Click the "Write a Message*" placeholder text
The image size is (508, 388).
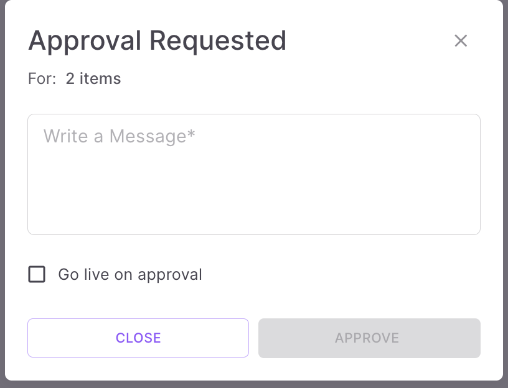pyautogui.click(x=119, y=136)
